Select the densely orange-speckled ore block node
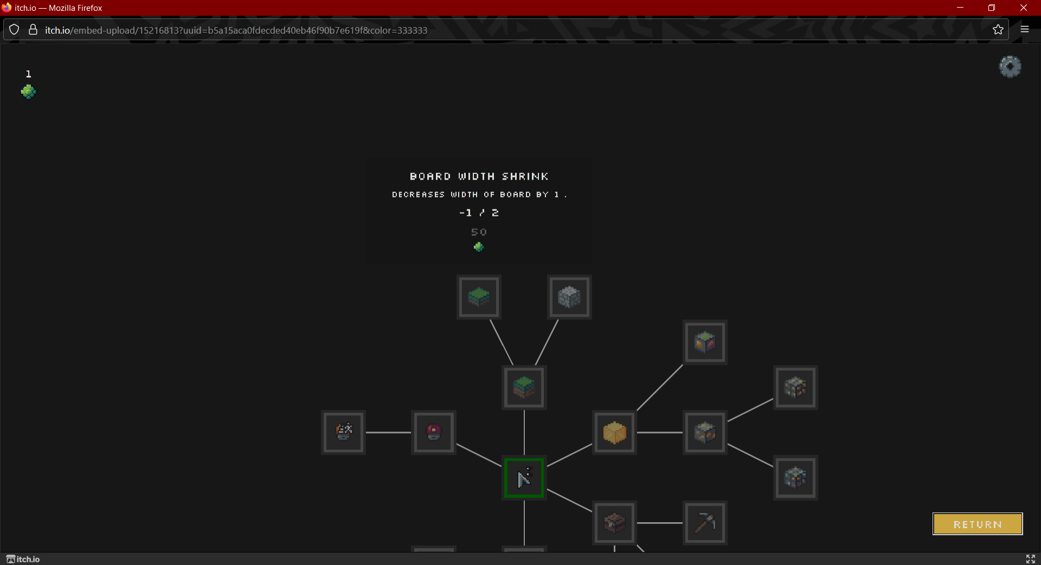This screenshot has height=565, width=1041. [795, 387]
